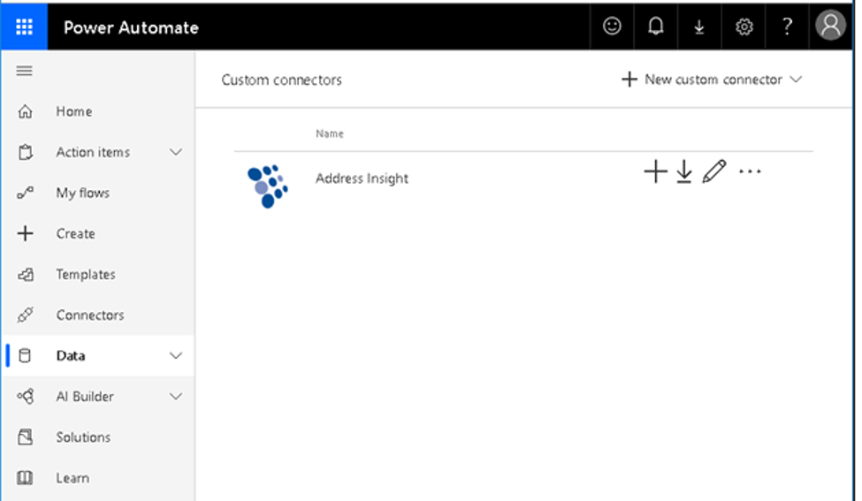862x501 pixels.
Task: Click the Power Automate title
Action: 131,27
